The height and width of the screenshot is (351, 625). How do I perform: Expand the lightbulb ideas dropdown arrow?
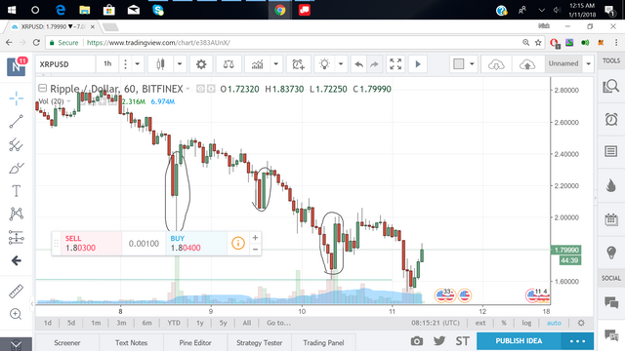(341, 64)
